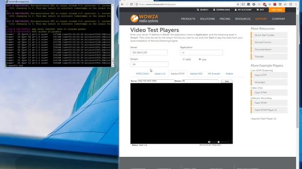This screenshot has width=302, height=169.
Task: Click the Video Test Players heading
Action: click(x=154, y=30)
